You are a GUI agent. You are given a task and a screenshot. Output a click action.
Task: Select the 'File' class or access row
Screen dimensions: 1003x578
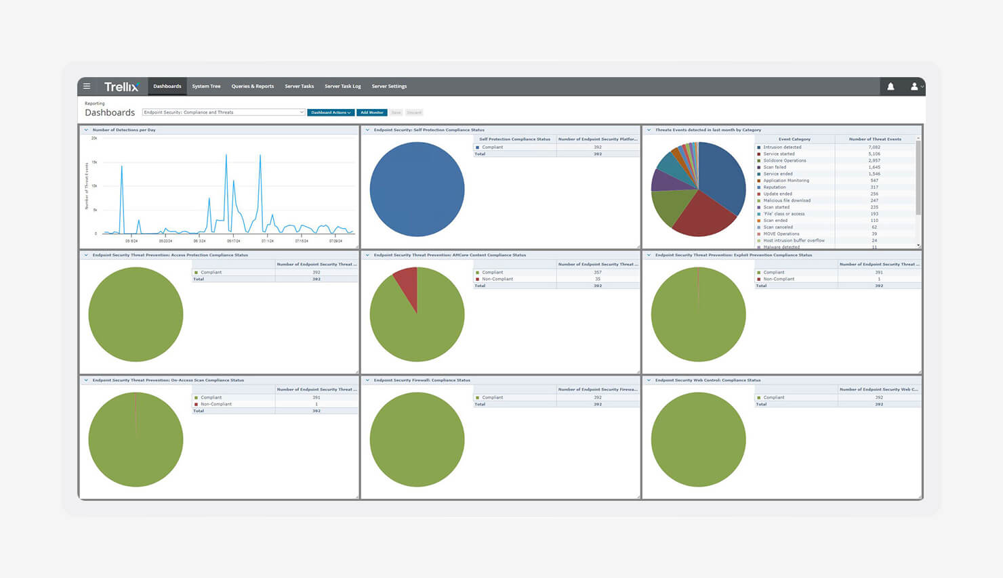835,214
